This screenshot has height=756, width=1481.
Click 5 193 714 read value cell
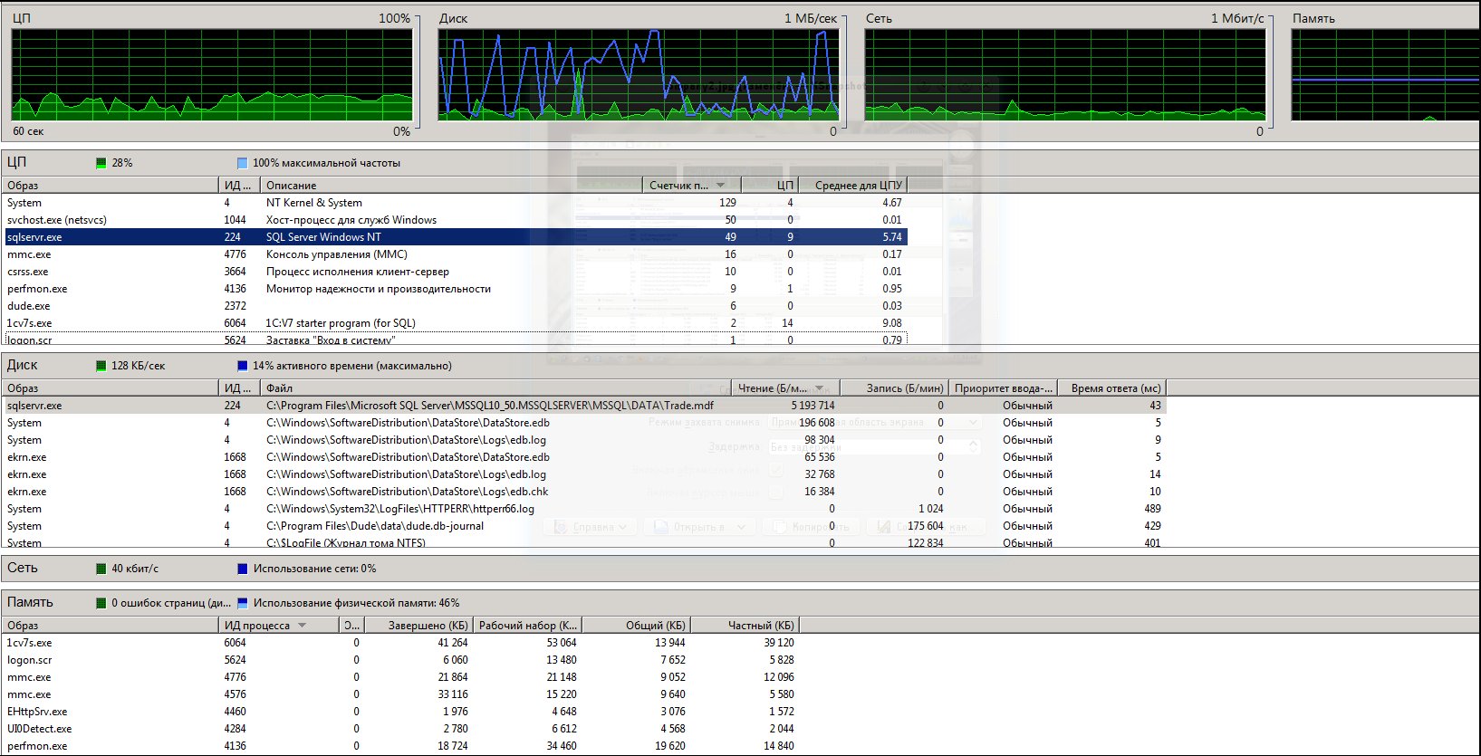point(813,406)
